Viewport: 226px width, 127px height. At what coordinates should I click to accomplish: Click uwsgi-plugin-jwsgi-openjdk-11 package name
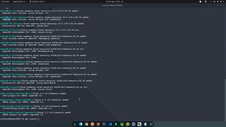click(x=17, y=100)
